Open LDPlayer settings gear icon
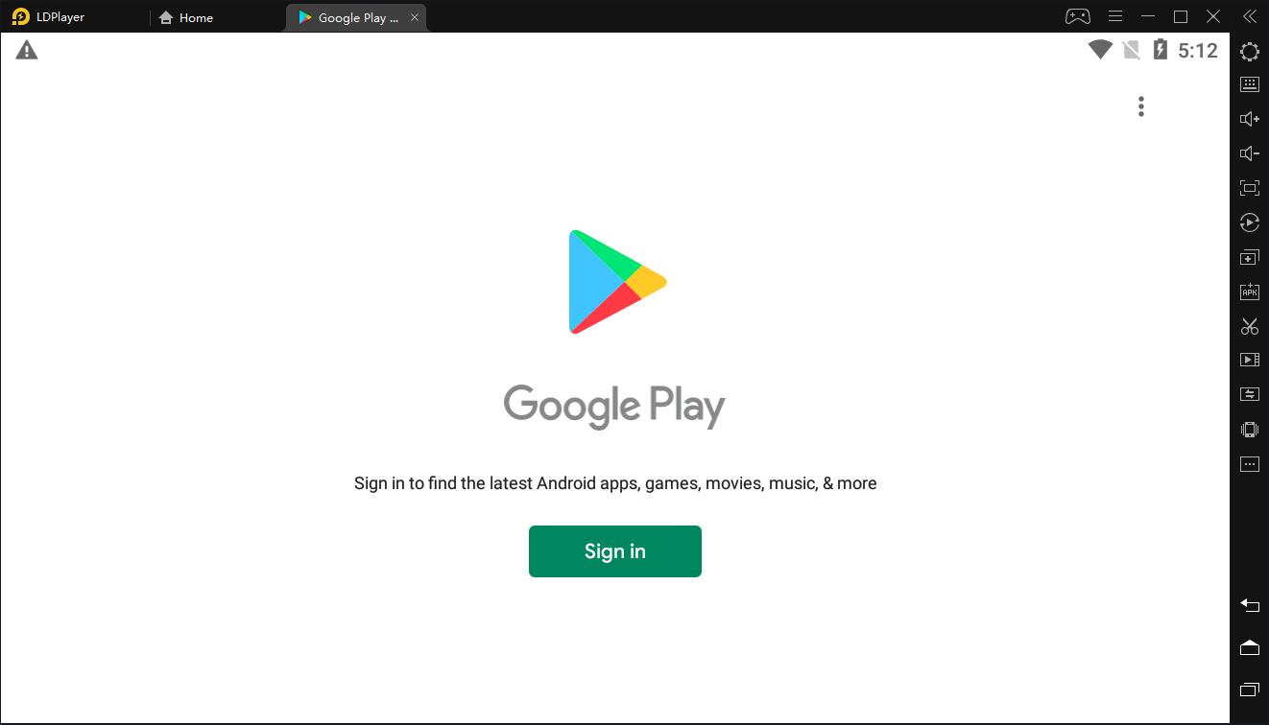The width and height of the screenshot is (1269, 725). [1249, 52]
